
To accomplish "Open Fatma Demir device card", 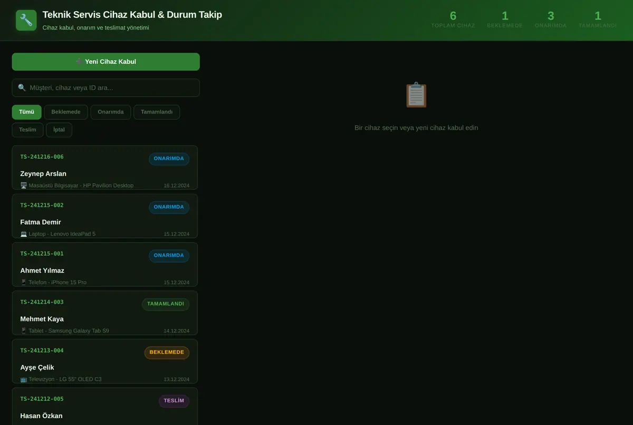I will click(104, 216).
